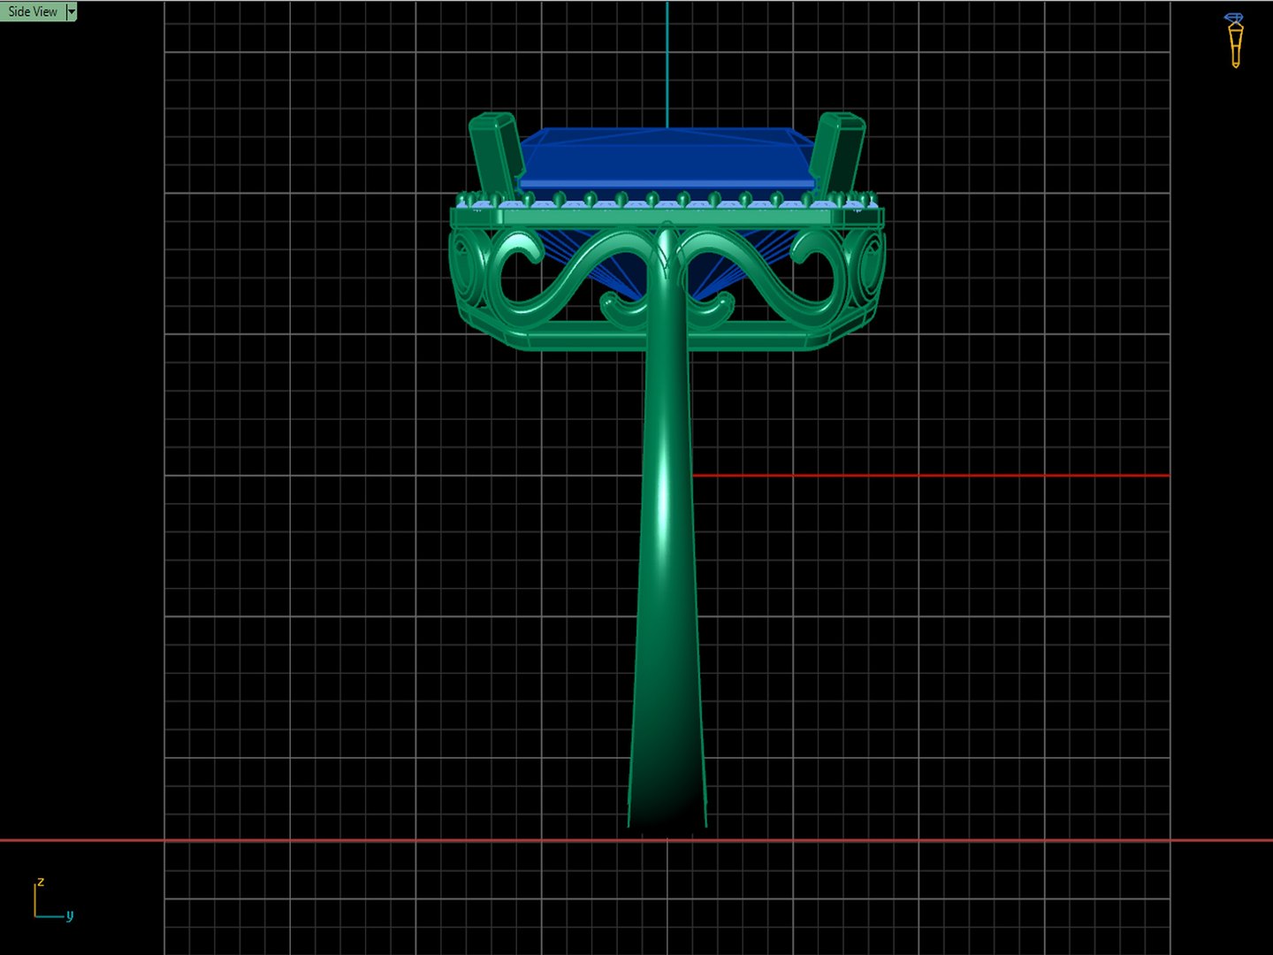Click the Side View viewport label
The width and height of the screenshot is (1273, 955).
33,11
